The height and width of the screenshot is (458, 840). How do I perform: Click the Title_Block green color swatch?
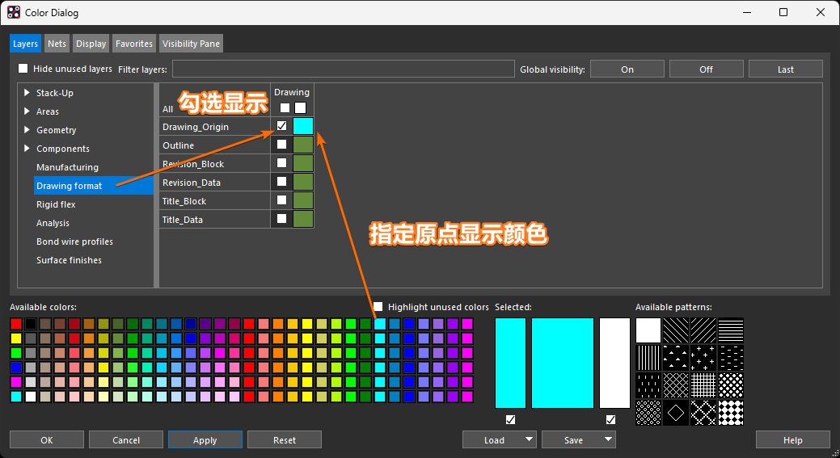tap(303, 201)
